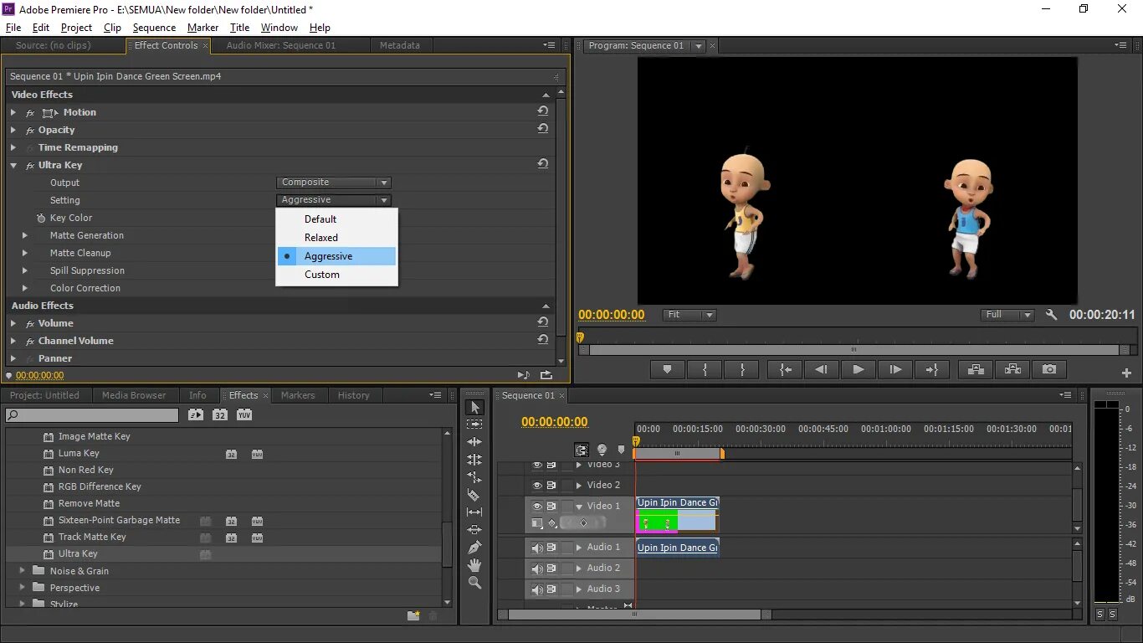Mute Audio 3 track speaker
Image resolution: width=1143 pixels, height=643 pixels.
click(x=537, y=589)
